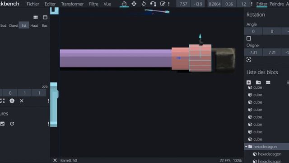
Task: Select the Haut view side
Action: (34, 25)
